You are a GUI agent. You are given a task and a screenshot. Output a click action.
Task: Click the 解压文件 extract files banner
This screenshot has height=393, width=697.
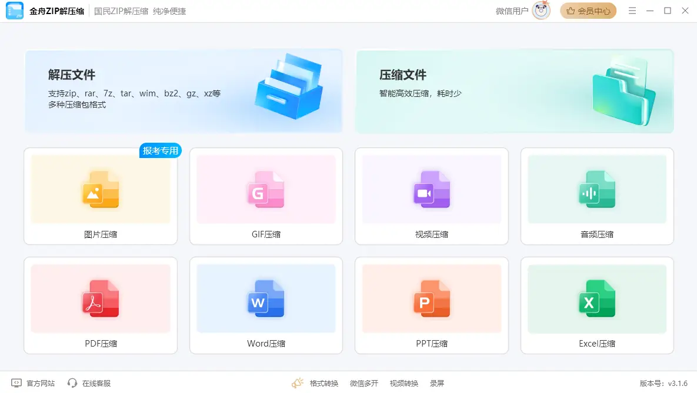[184, 91]
